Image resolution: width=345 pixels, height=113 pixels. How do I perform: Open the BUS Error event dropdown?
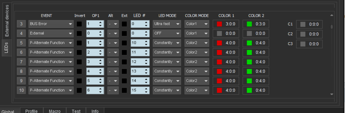coord(51,24)
